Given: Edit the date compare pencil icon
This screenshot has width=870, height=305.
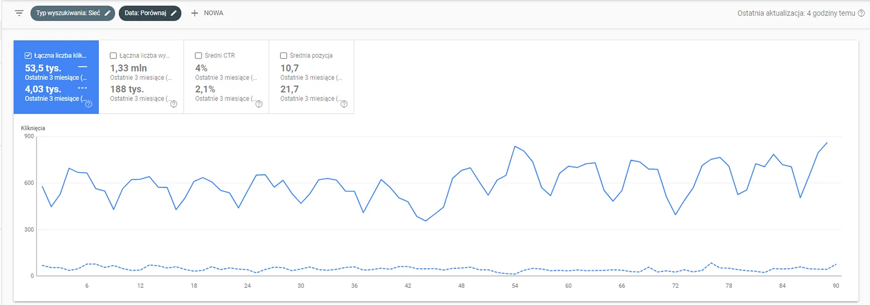Looking at the screenshot, I should 174,13.
